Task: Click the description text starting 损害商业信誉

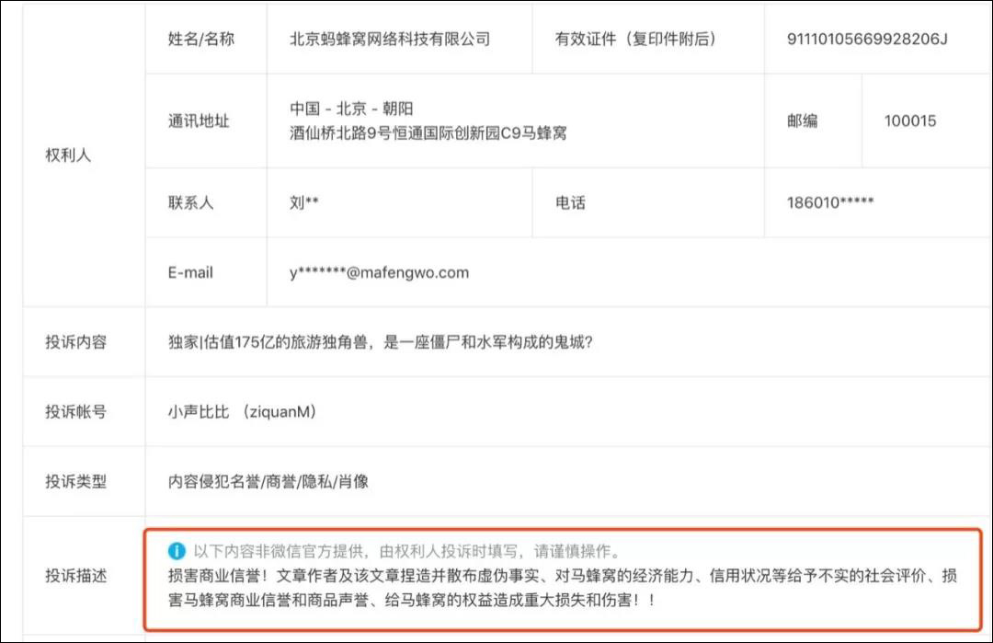Action: 563,588
